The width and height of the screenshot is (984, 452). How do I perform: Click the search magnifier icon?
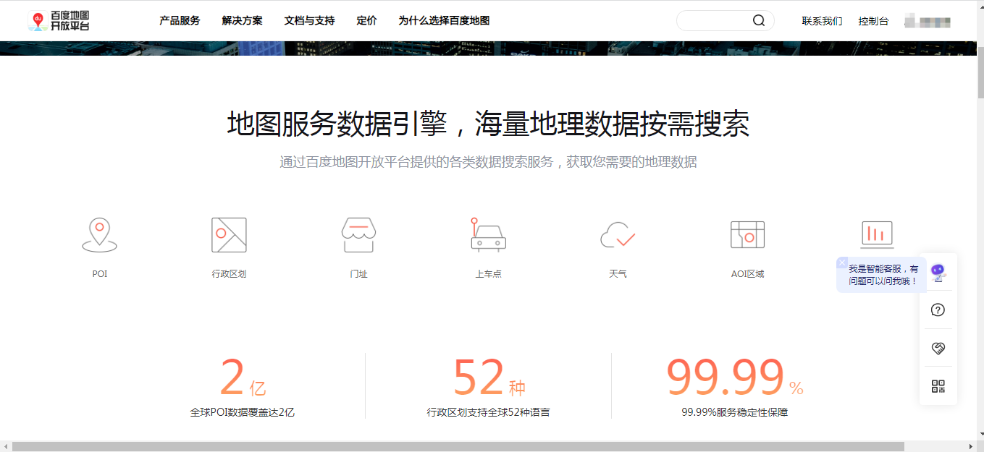(759, 20)
